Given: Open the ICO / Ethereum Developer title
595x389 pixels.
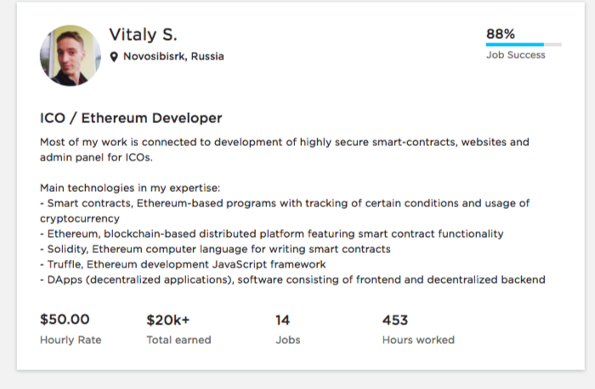Looking at the screenshot, I should (131, 118).
